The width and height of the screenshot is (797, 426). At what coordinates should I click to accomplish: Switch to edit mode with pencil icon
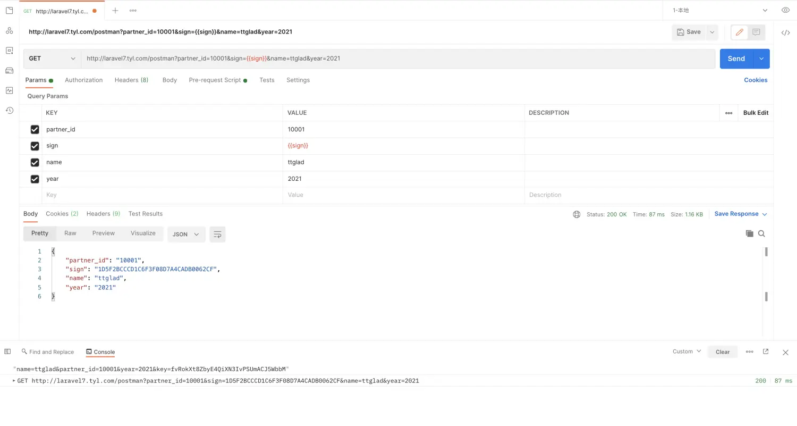739,32
